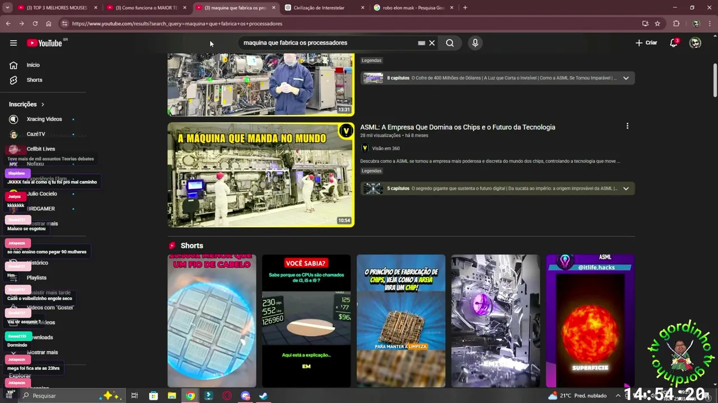Expand the 5 capítulos chapter list
The width and height of the screenshot is (718, 403).
tap(626, 189)
